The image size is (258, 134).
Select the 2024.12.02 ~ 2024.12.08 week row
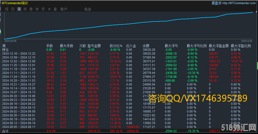(19, 61)
